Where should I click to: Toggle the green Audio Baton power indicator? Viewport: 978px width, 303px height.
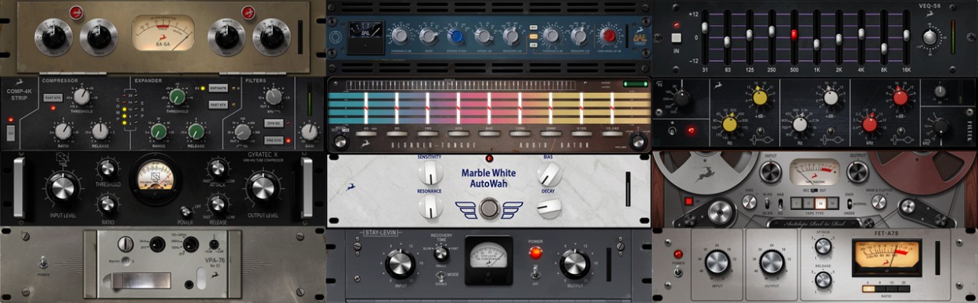click(x=636, y=84)
